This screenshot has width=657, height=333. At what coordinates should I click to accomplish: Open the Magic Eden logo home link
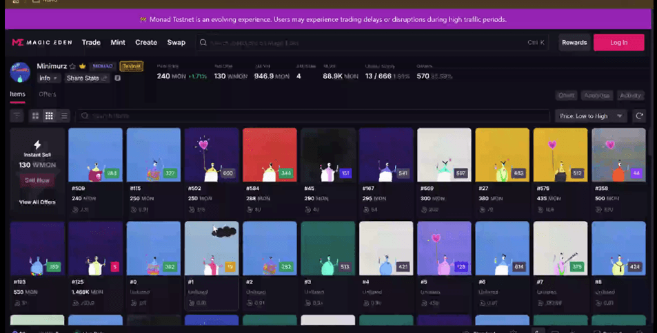point(42,42)
